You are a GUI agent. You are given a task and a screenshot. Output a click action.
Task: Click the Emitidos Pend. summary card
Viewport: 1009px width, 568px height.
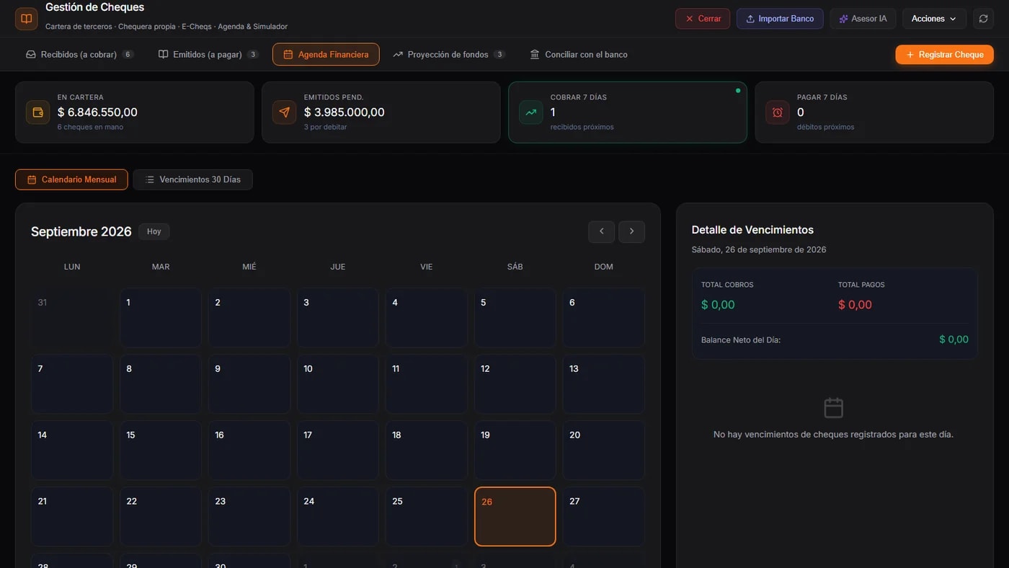coord(381,112)
